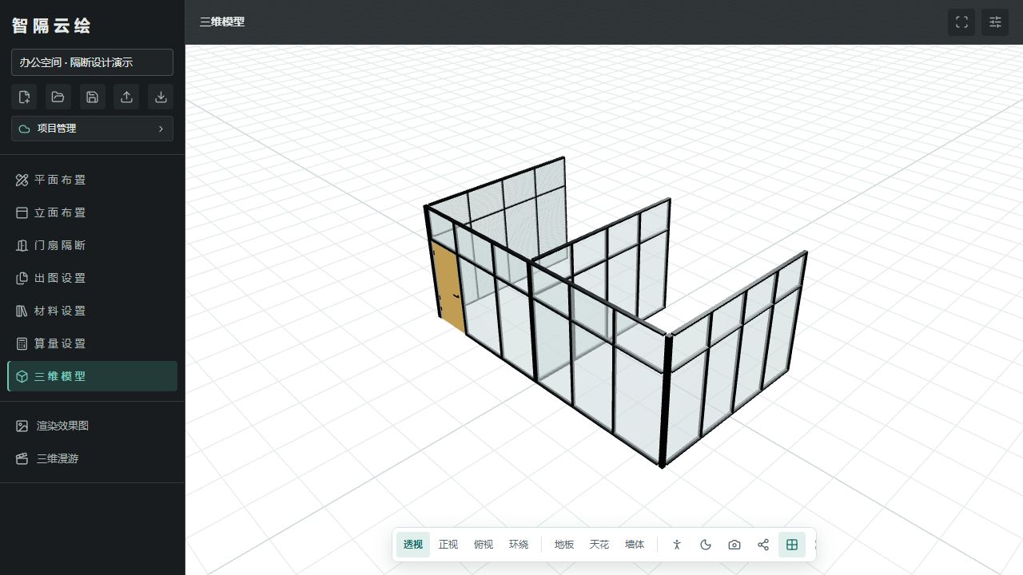
Task: Open 平面布置 menu item
Action: (x=92, y=180)
